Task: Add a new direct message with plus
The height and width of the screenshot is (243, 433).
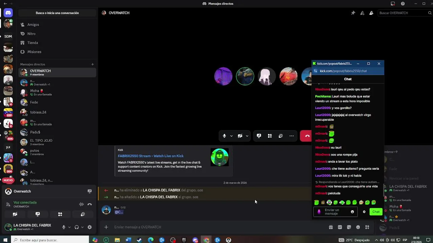Action: tap(92, 64)
